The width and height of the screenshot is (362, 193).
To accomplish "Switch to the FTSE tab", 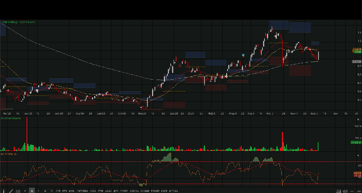I will [x=101, y=190].
